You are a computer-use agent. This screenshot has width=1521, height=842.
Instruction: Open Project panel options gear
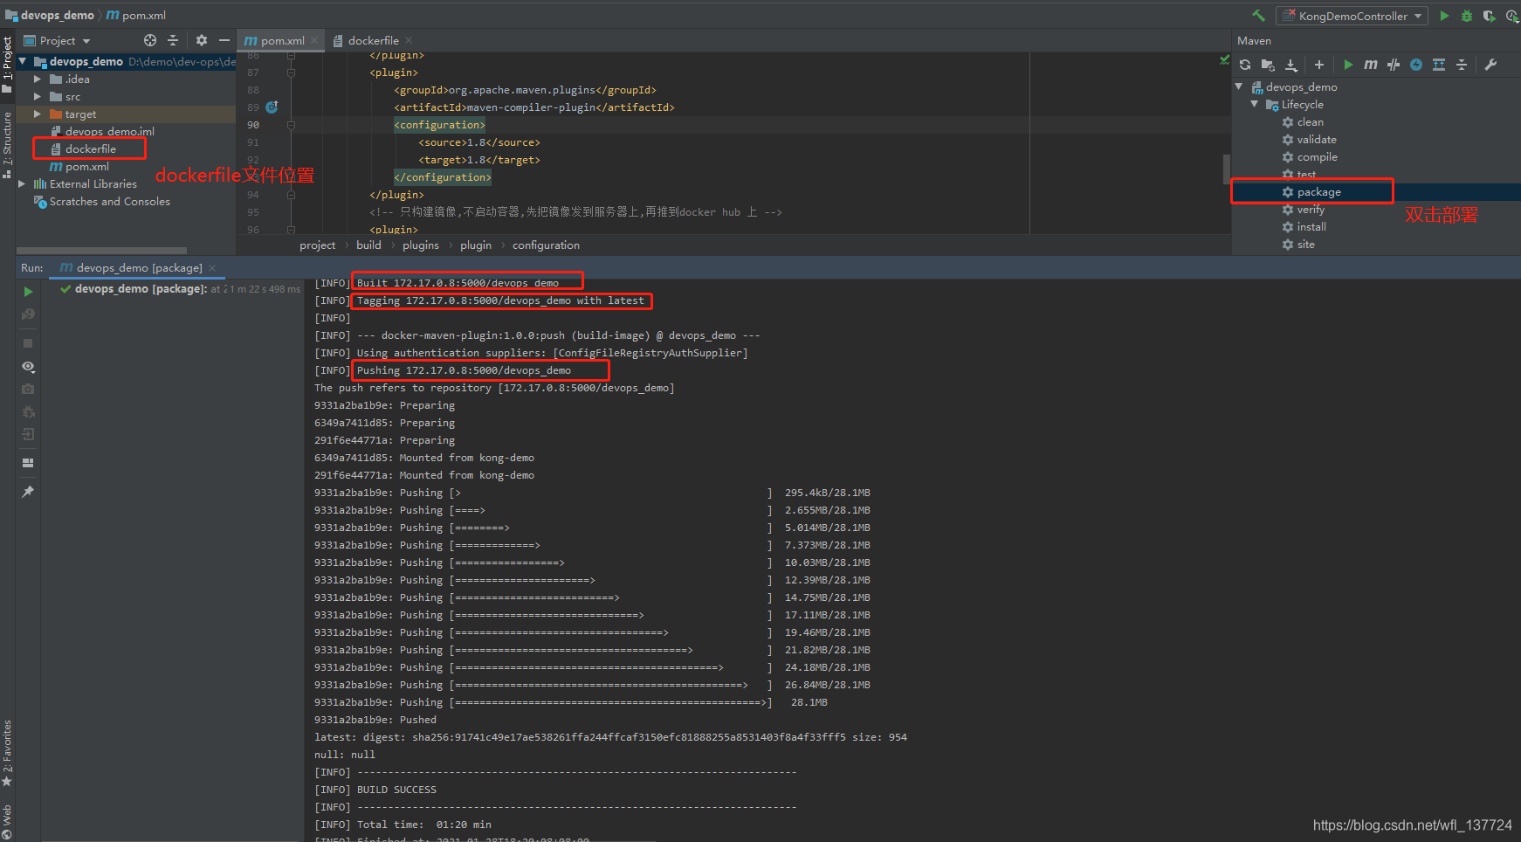pyautogui.click(x=202, y=40)
